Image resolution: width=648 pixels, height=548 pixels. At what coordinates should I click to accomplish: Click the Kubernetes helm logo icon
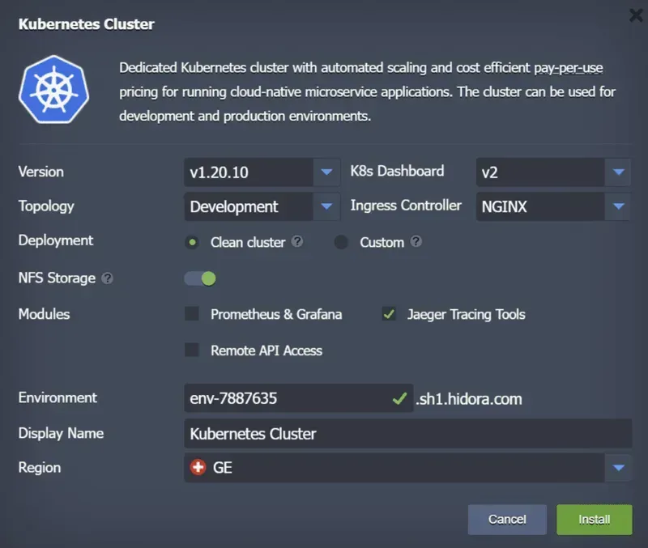pyautogui.click(x=53, y=89)
